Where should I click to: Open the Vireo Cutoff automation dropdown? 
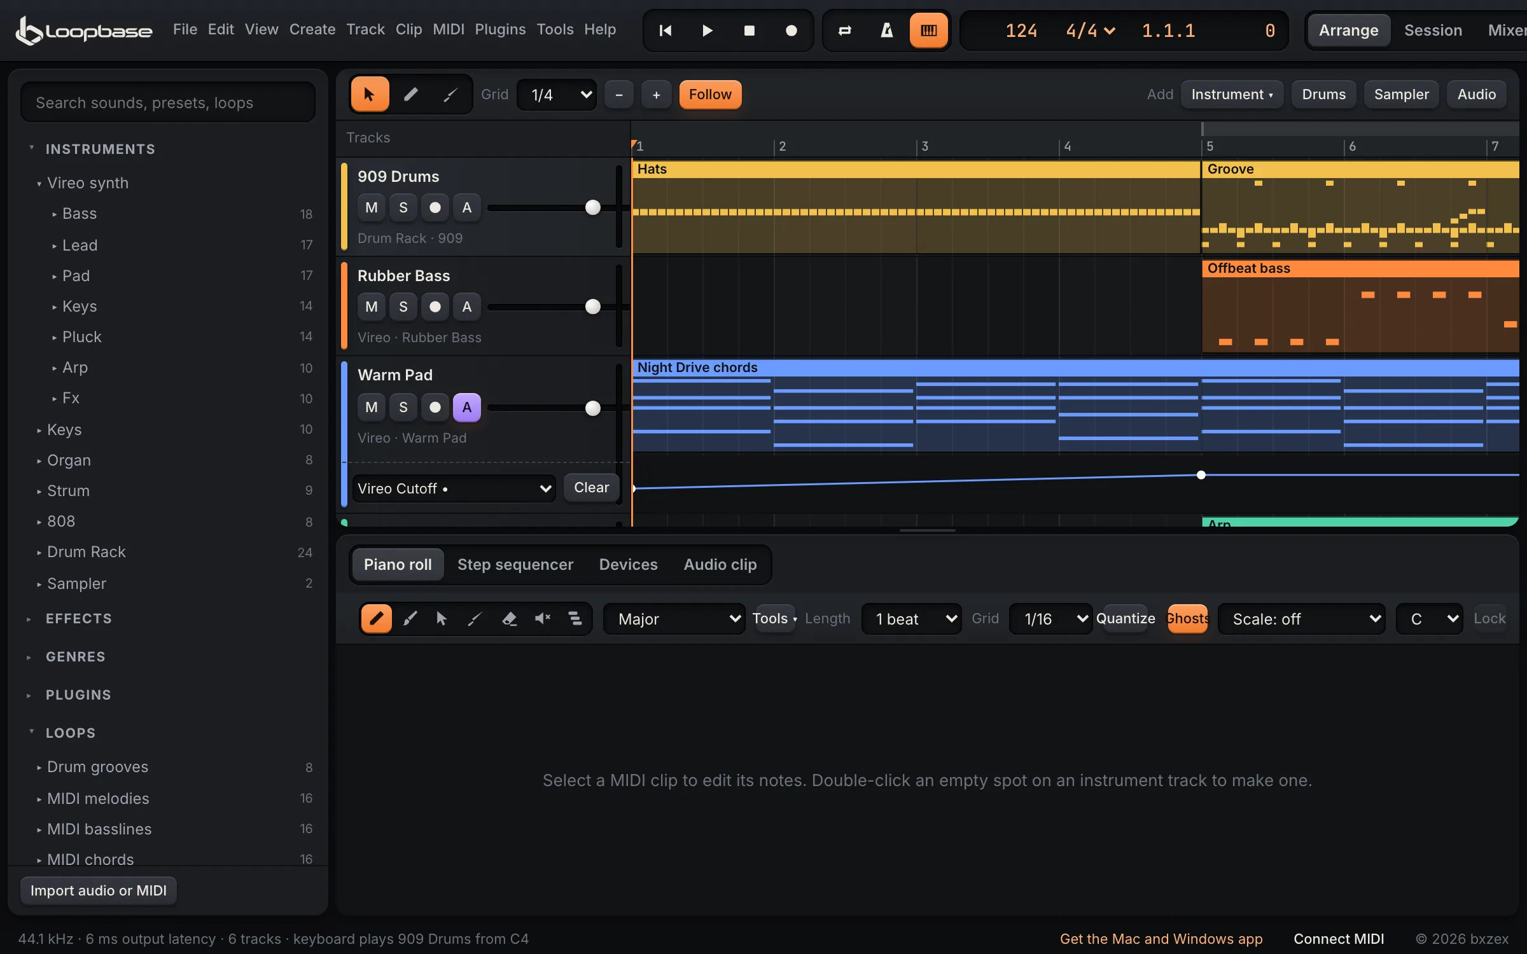(454, 488)
